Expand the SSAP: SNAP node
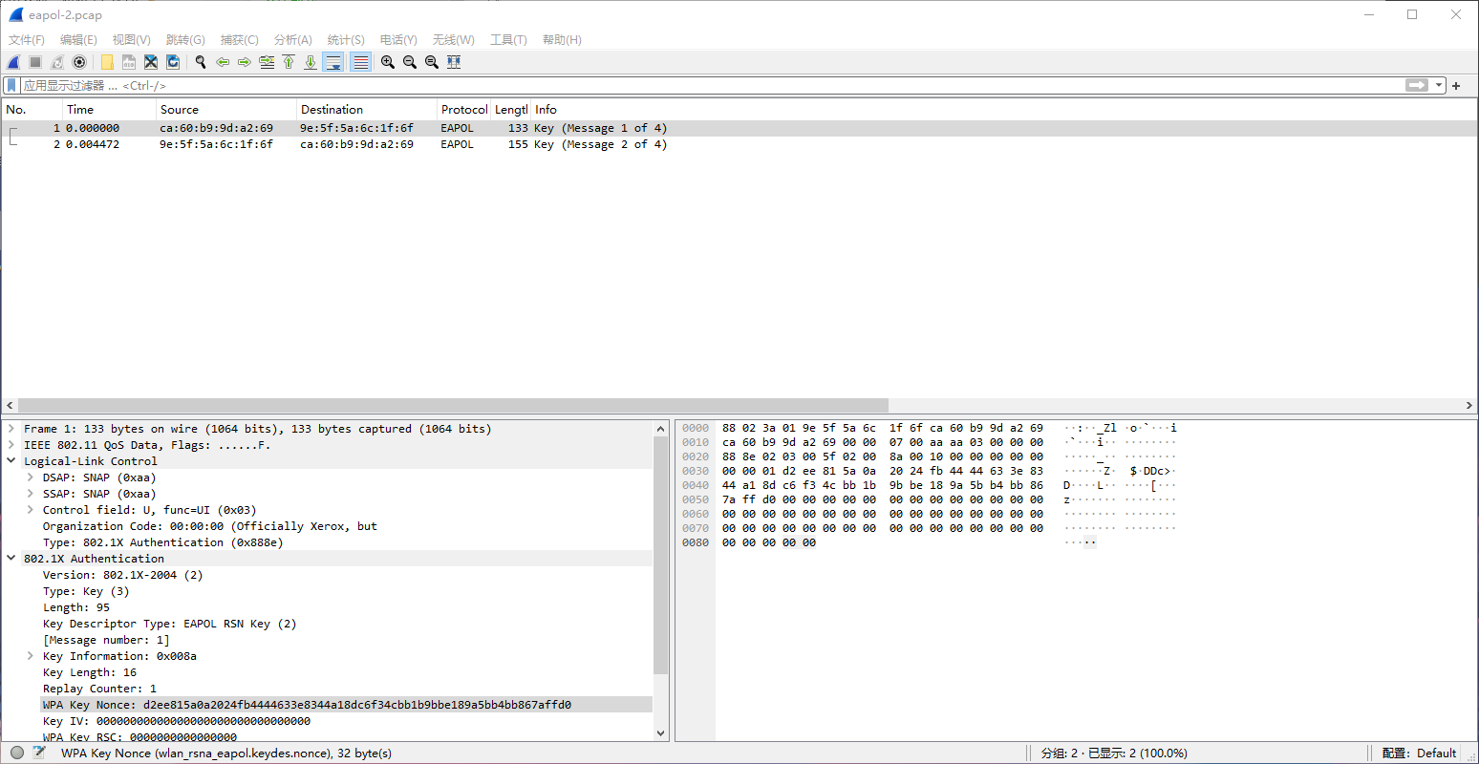This screenshot has height=764, width=1479. 31,494
